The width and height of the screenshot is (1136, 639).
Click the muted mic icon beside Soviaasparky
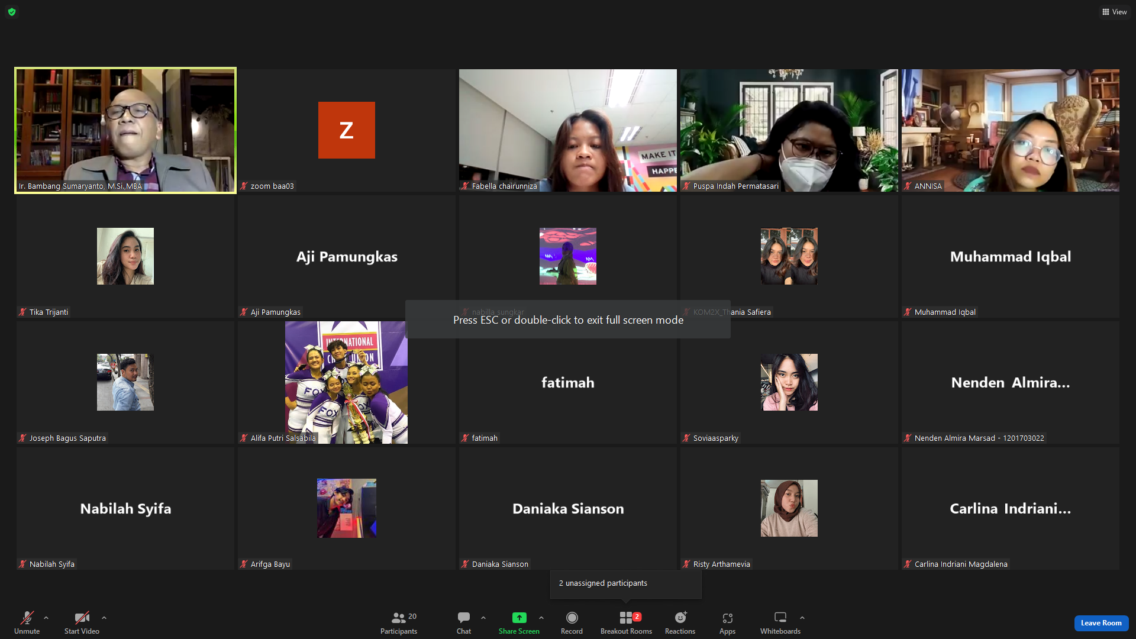[x=686, y=438]
